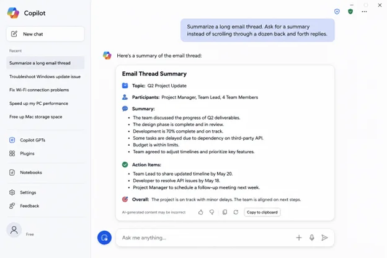Regenerate the response with the refresh icon
387x258 pixels.
[x=236, y=212]
